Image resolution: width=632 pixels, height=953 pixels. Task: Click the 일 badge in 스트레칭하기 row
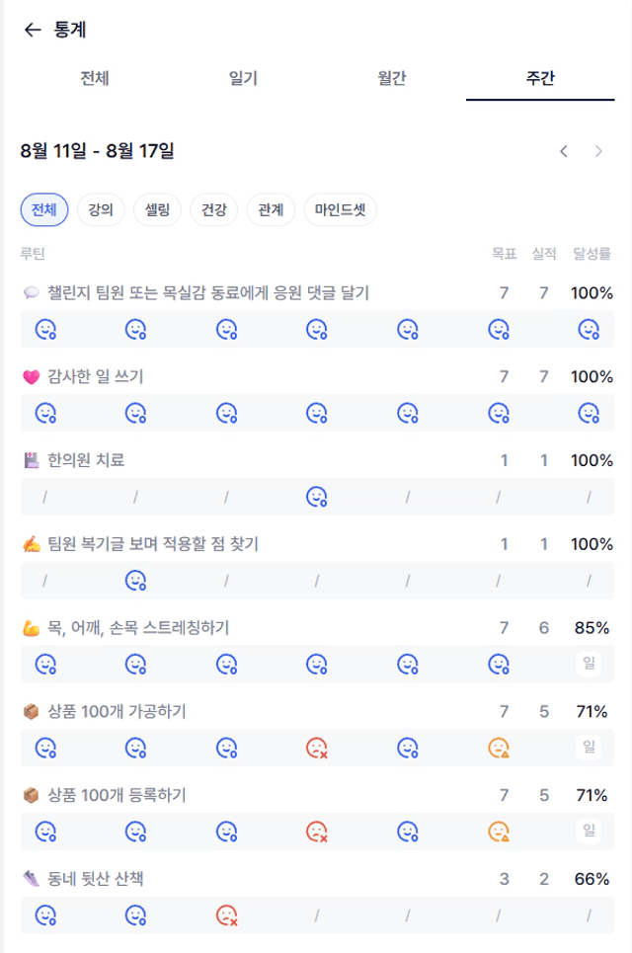589,663
